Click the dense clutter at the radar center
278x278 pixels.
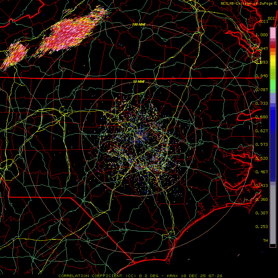[x=140, y=137]
